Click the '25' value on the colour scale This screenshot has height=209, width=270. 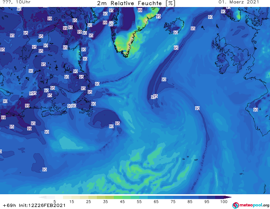click(x=88, y=202)
